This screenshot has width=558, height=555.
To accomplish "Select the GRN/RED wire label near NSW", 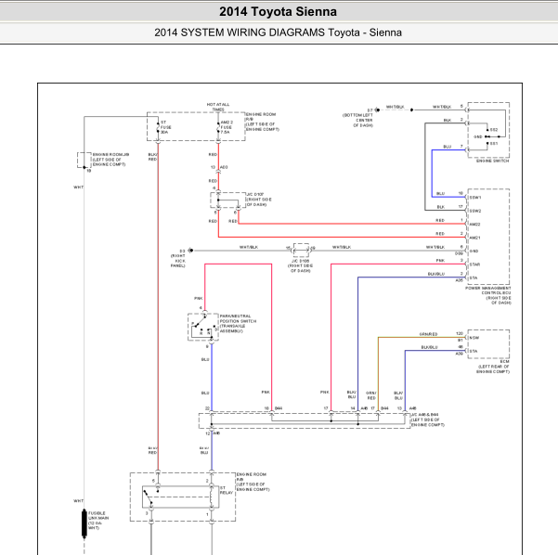I will click(x=428, y=334).
